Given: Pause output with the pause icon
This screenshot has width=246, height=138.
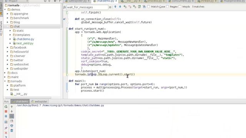Looking at the screenshot, I should 6,116.
